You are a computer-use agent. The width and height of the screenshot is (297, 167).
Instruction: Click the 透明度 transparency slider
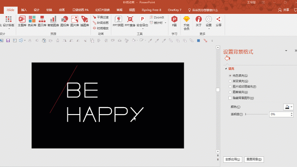[257, 114]
